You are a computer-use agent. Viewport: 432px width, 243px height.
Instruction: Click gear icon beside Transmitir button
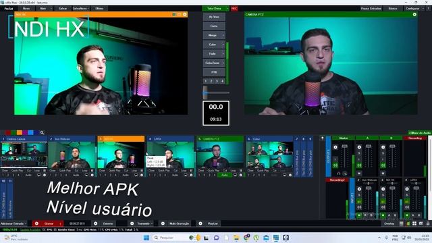point(132,223)
